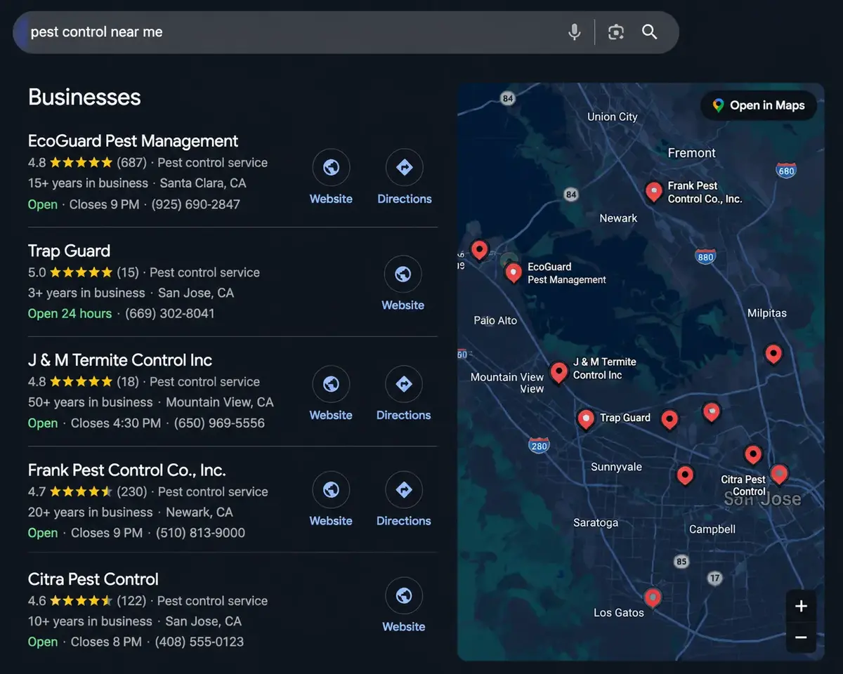843x674 pixels.
Task: Open Citra Pest Control website globe icon
Action: click(x=404, y=595)
